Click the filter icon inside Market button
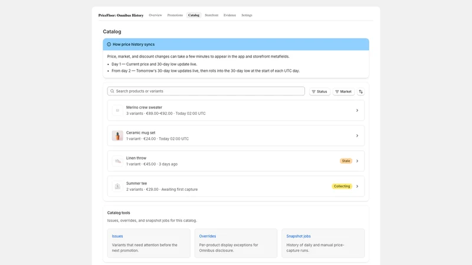The height and width of the screenshot is (265, 472). tap(337, 92)
